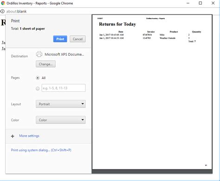Viewport: 220px width, 181px height.
Task: Expand More settings plus icon
Action: coord(13,136)
